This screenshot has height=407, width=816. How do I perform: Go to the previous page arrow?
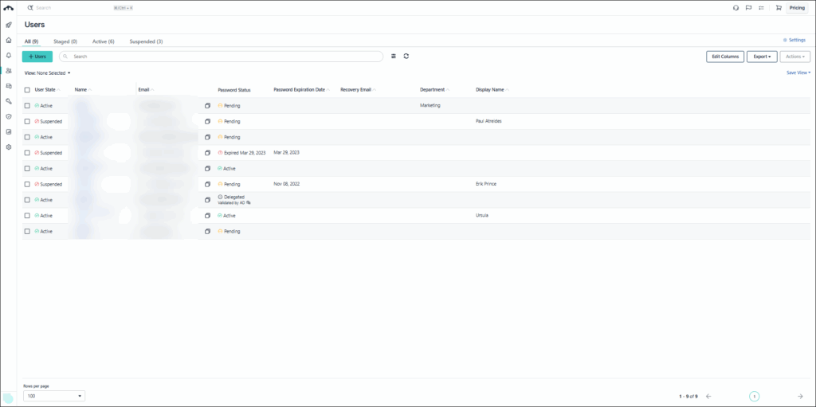point(708,396)
